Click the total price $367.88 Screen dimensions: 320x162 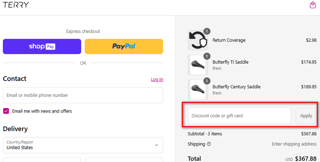(x=306, y=158)
